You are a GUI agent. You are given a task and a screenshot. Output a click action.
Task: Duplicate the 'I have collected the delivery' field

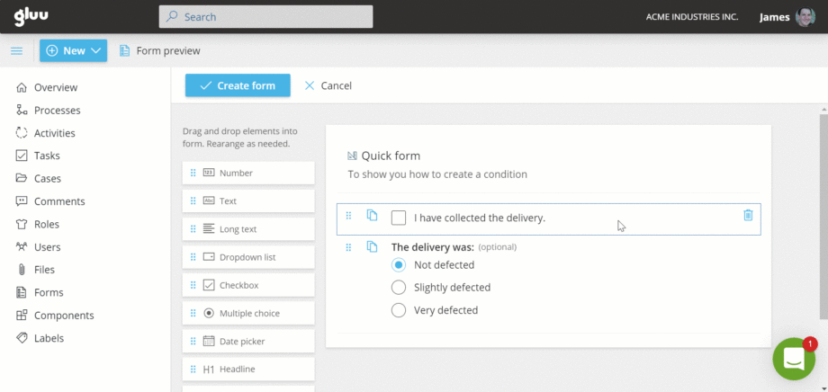(x=372, y=216)
